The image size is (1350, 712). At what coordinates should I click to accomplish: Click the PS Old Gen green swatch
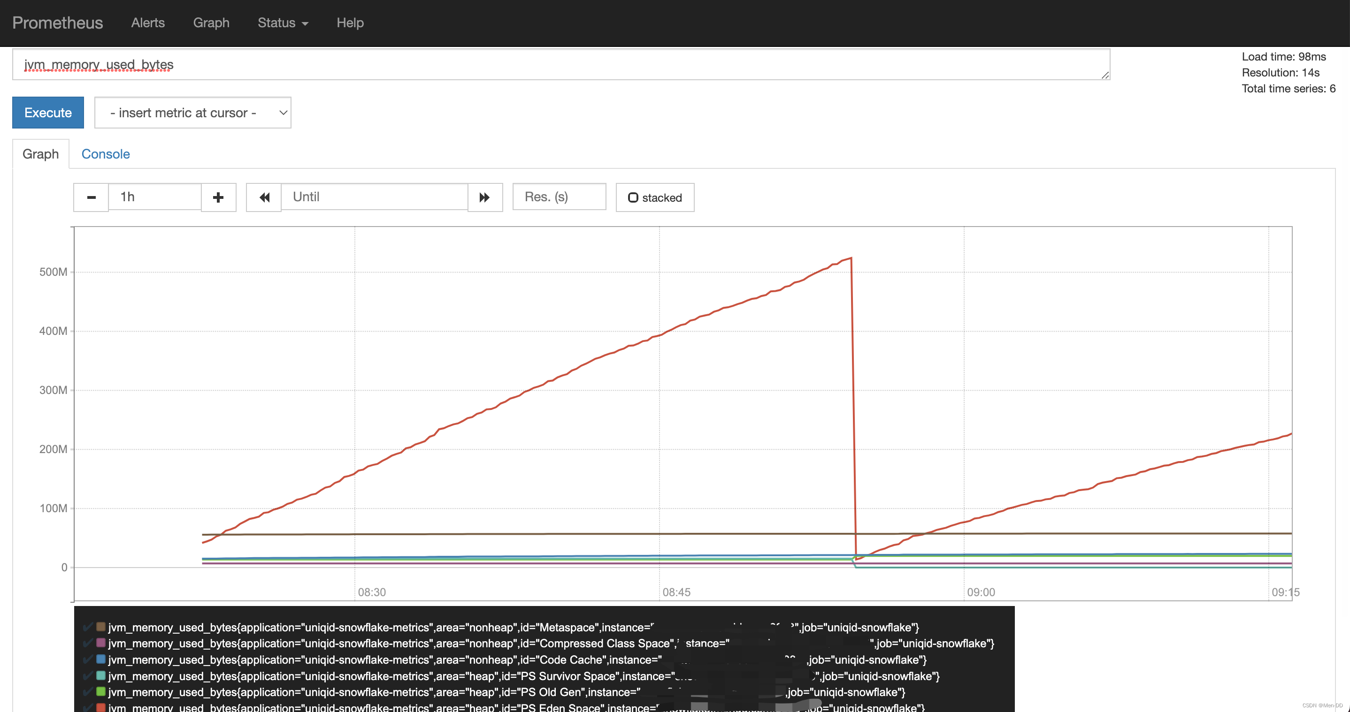(101, 691)
